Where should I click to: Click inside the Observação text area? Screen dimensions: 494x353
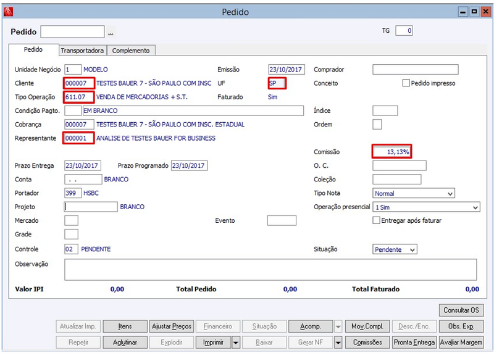tap(270, 270)
